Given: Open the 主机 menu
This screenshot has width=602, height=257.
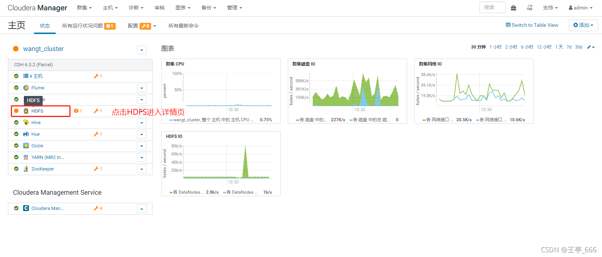Looking at the screenshot, I should (x=110, y=8).
